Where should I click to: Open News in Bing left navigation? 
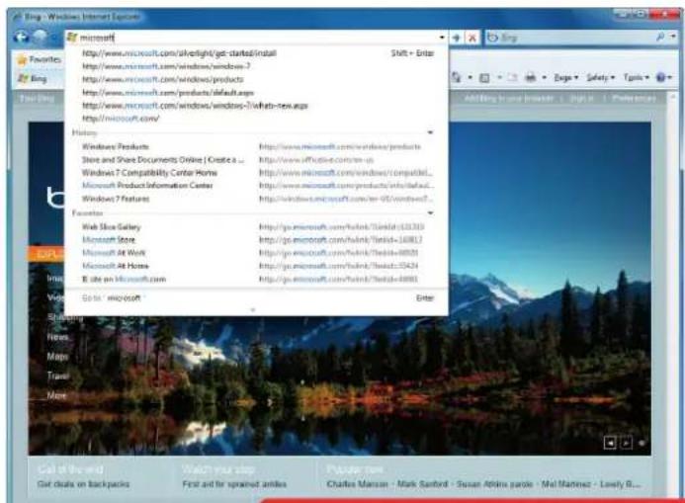[57, 337]
